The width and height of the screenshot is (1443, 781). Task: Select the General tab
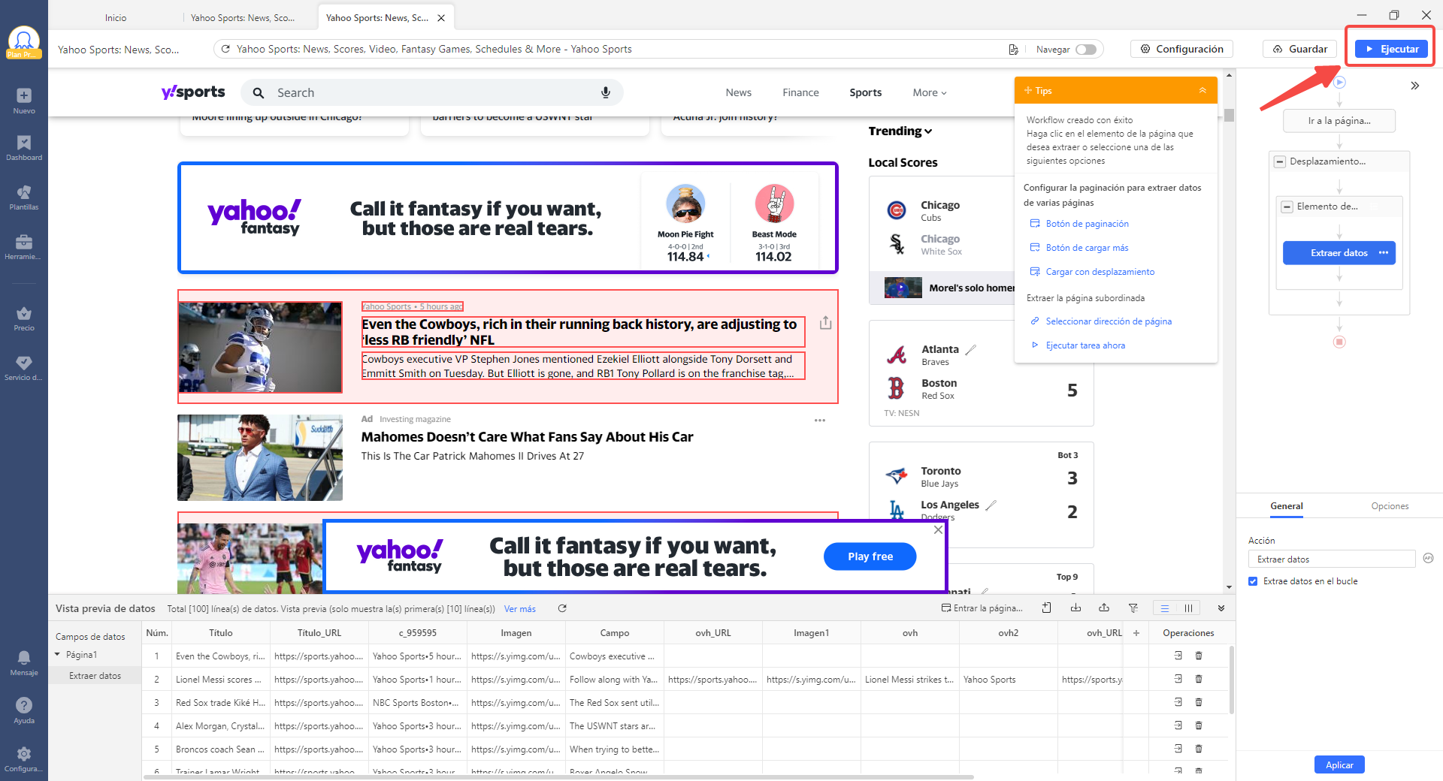(x=1287, y=506)
